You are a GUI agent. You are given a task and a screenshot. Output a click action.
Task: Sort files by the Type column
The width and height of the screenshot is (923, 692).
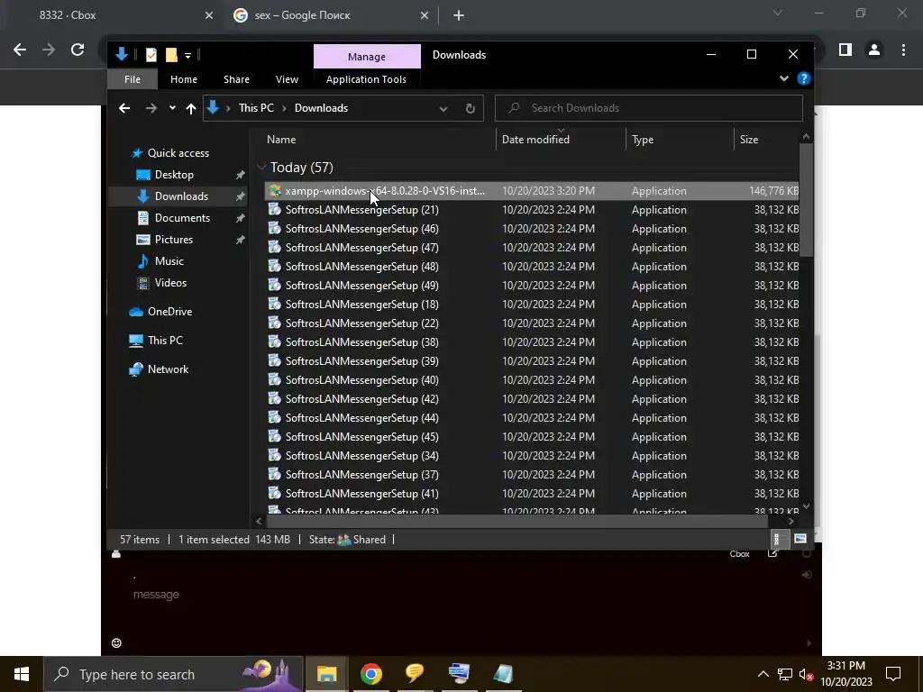[643, 140]
